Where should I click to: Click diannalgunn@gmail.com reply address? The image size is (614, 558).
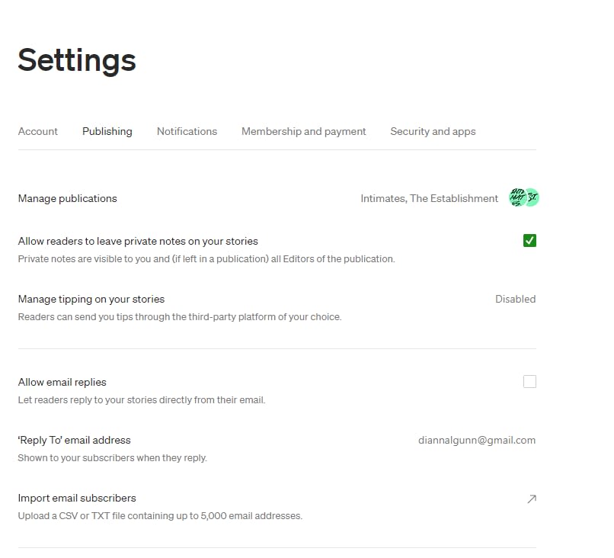pyautogui.click(x=478, y=440)
